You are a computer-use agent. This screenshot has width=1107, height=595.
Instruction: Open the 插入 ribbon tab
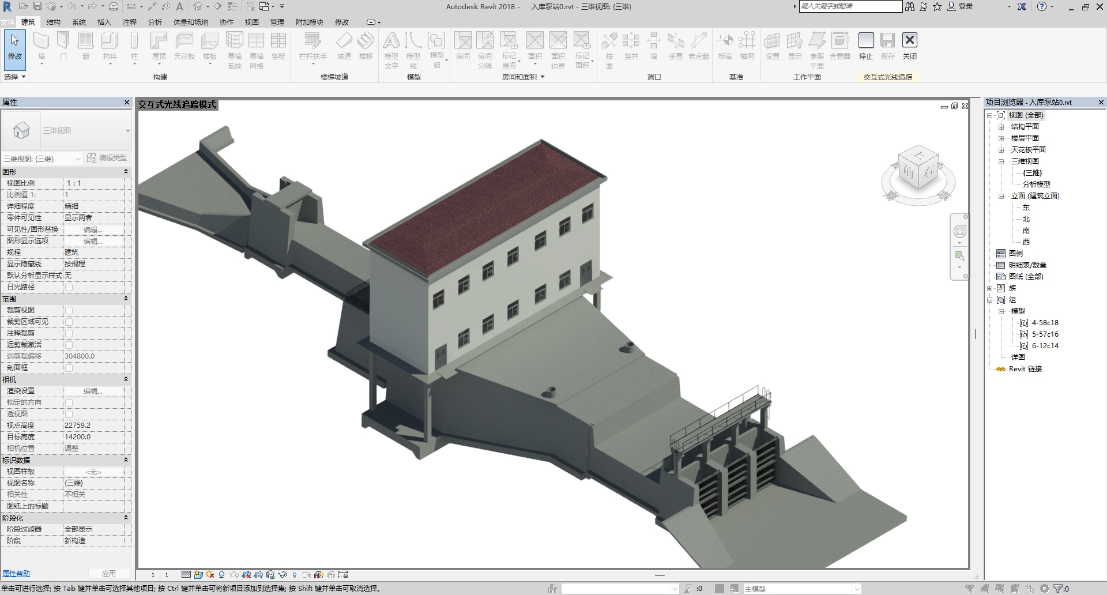tap(104, 22)
